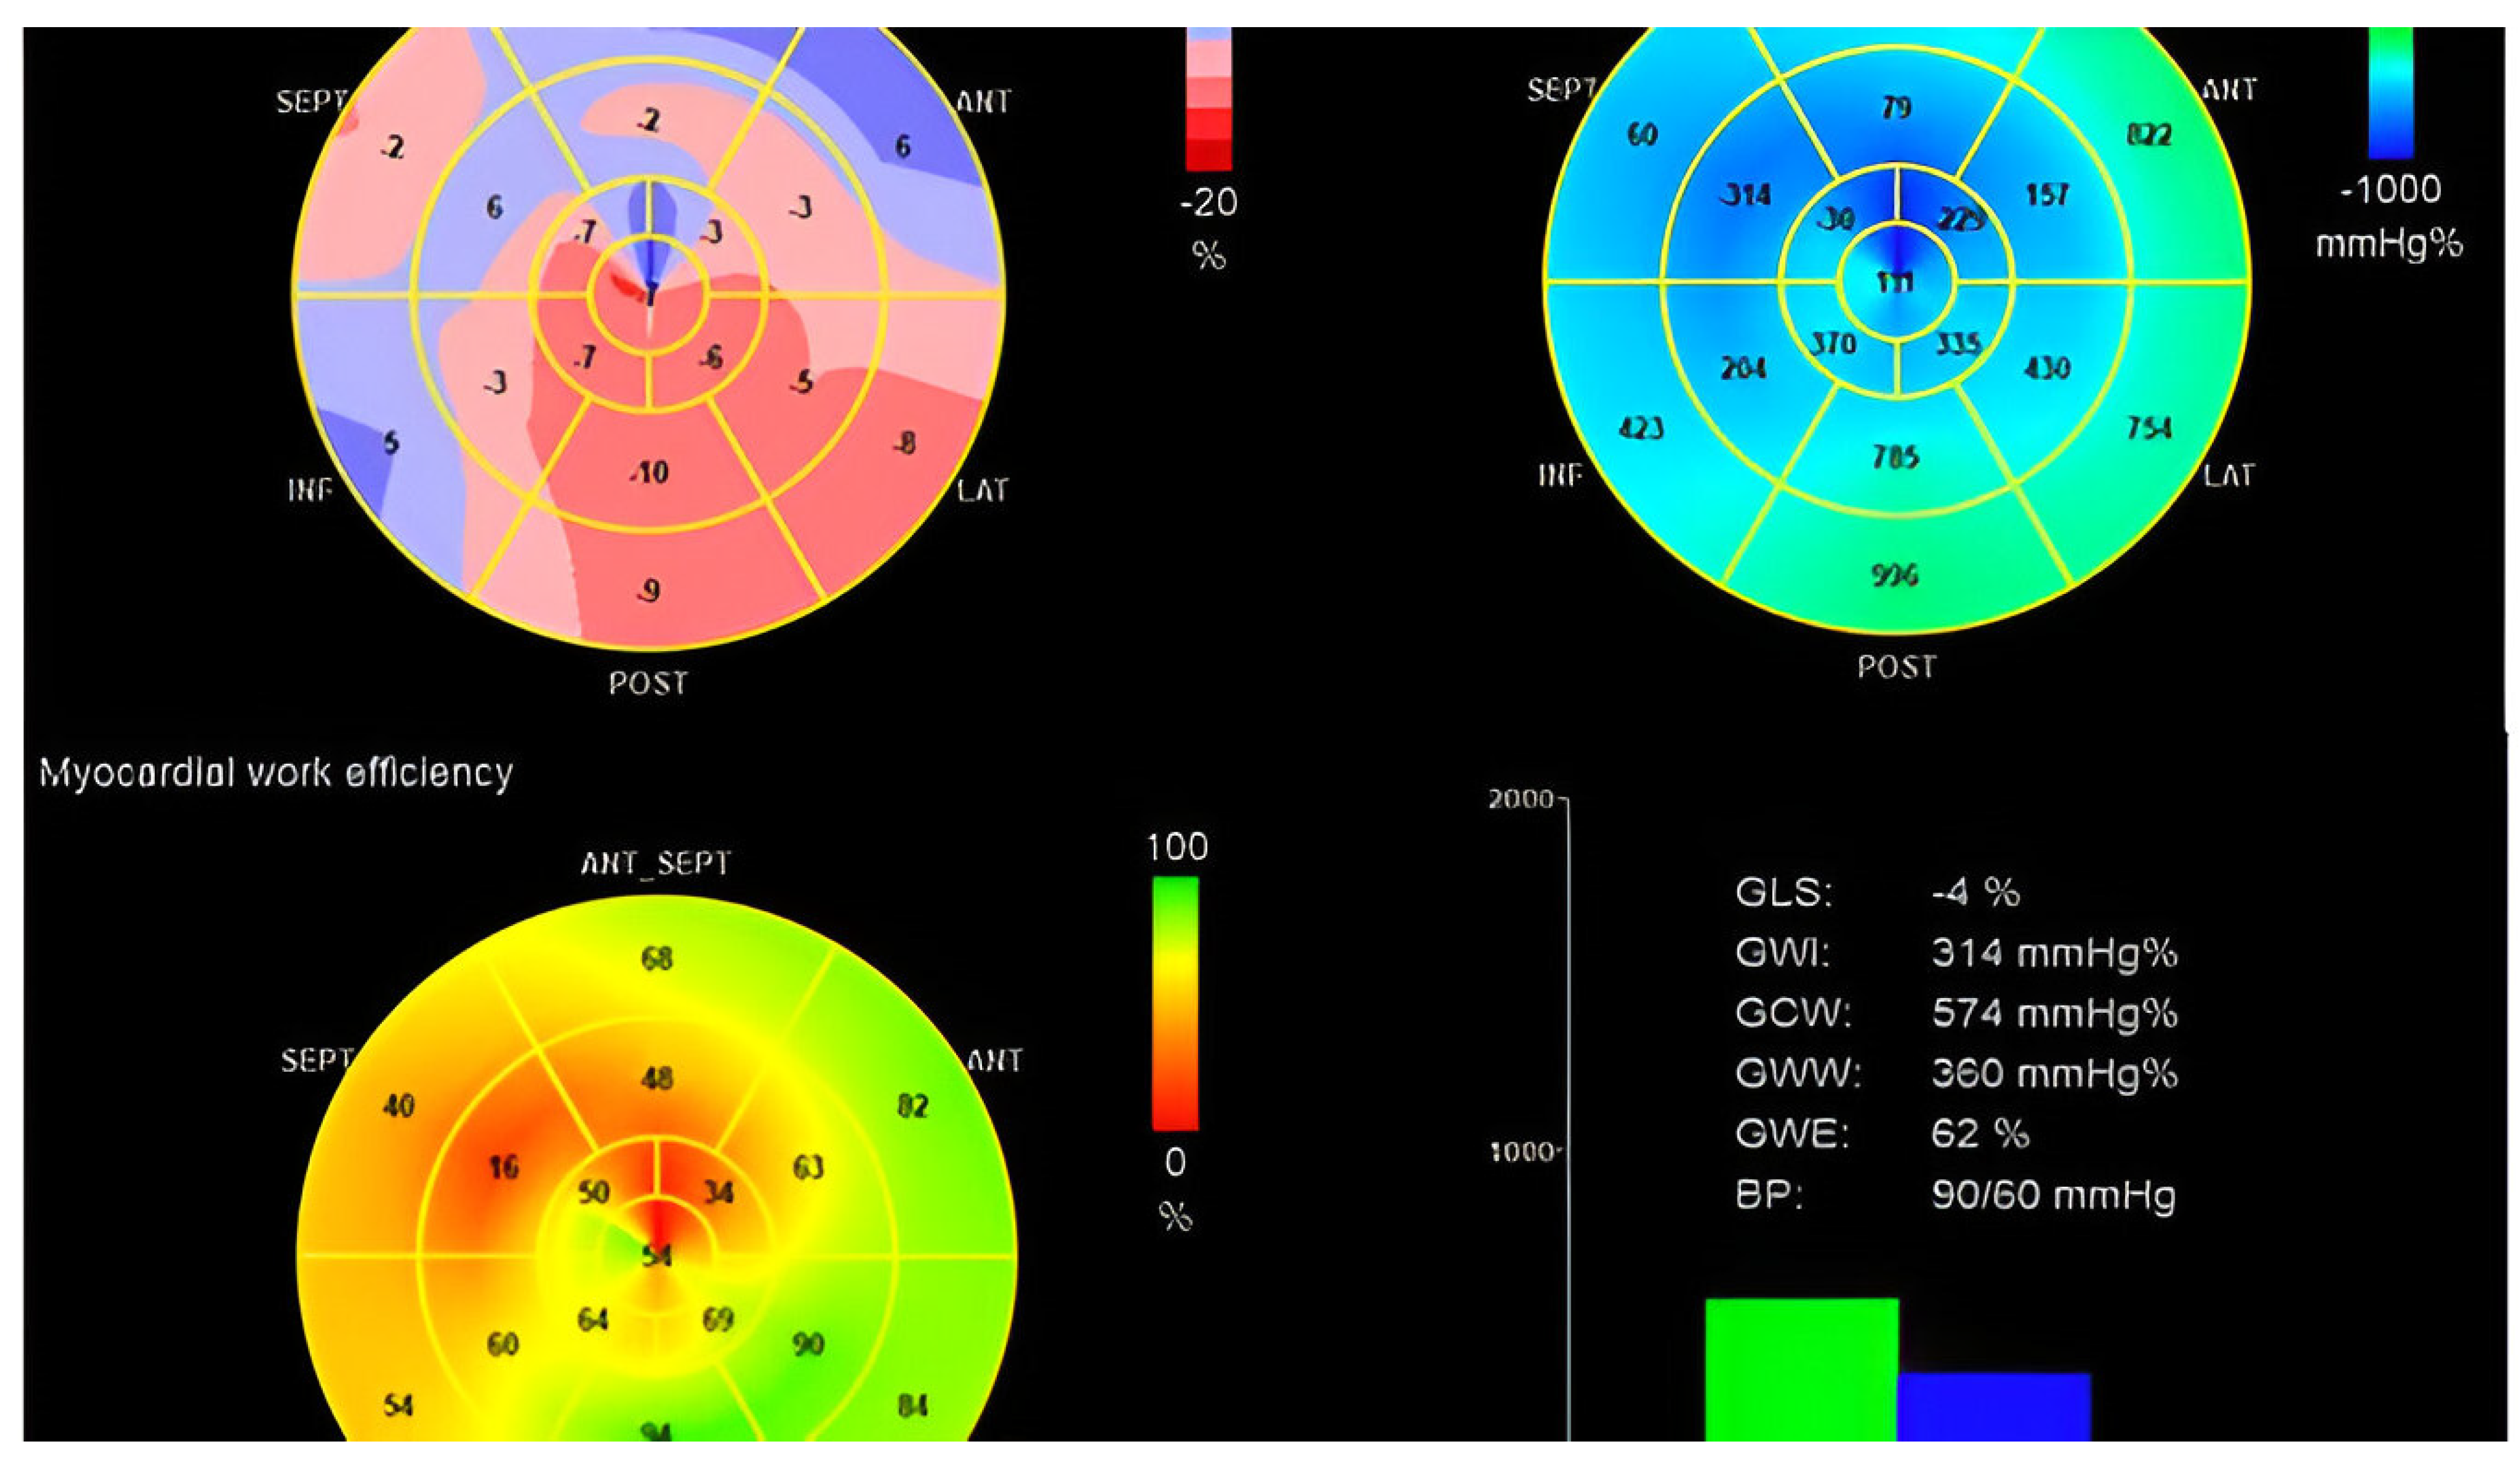Select the 68 ANT_SEPT segment in efficiency plot
The height and width of the screenshot is (1461, 2520).
[x=656, y=959]
